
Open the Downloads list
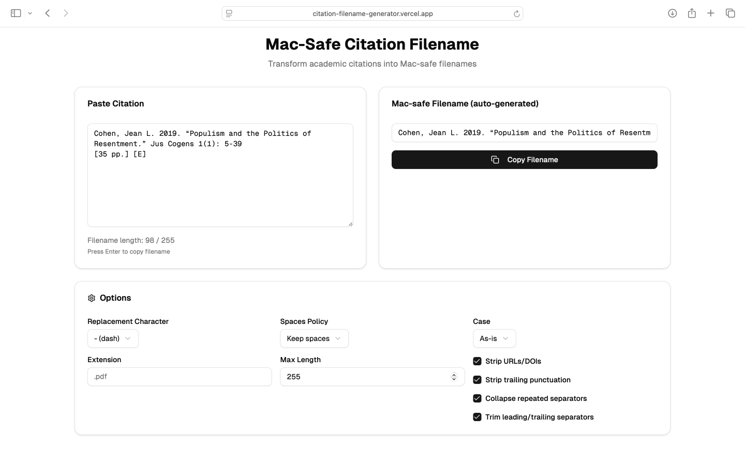point(673,13)
